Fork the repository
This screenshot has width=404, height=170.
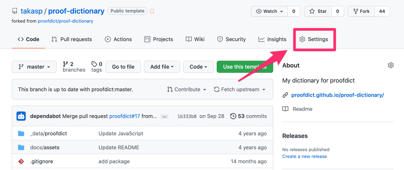361,11
